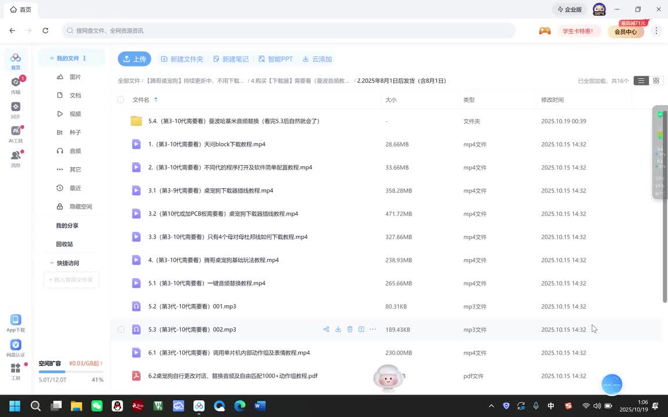This screenshot has height=417, width=668.
Task: Switch to grid thumbnail view
Action: [656, 81]
